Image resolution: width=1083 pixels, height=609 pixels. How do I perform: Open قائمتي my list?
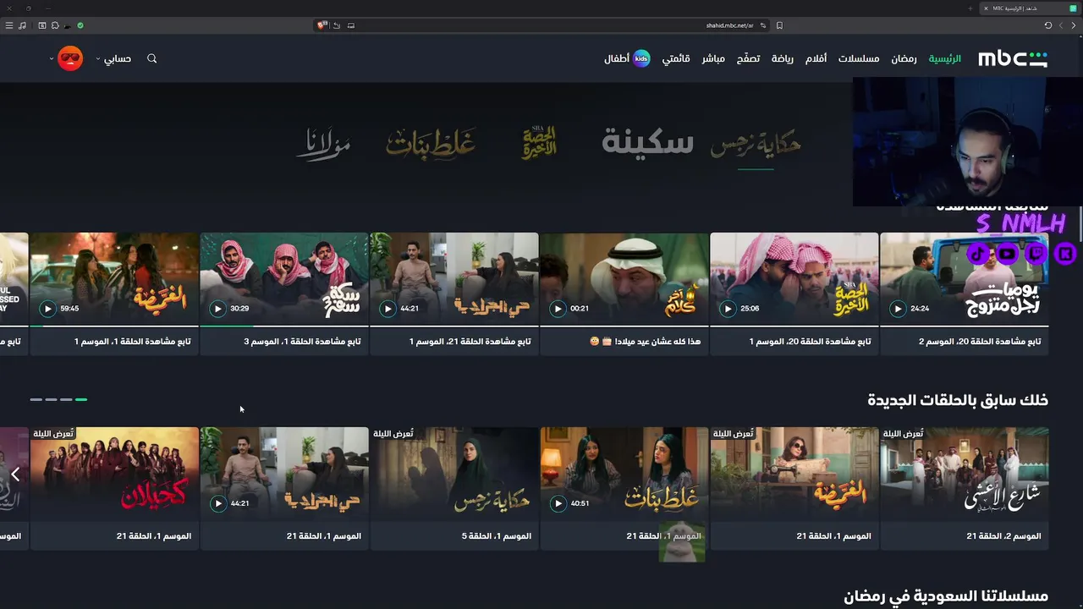(676, 58)
